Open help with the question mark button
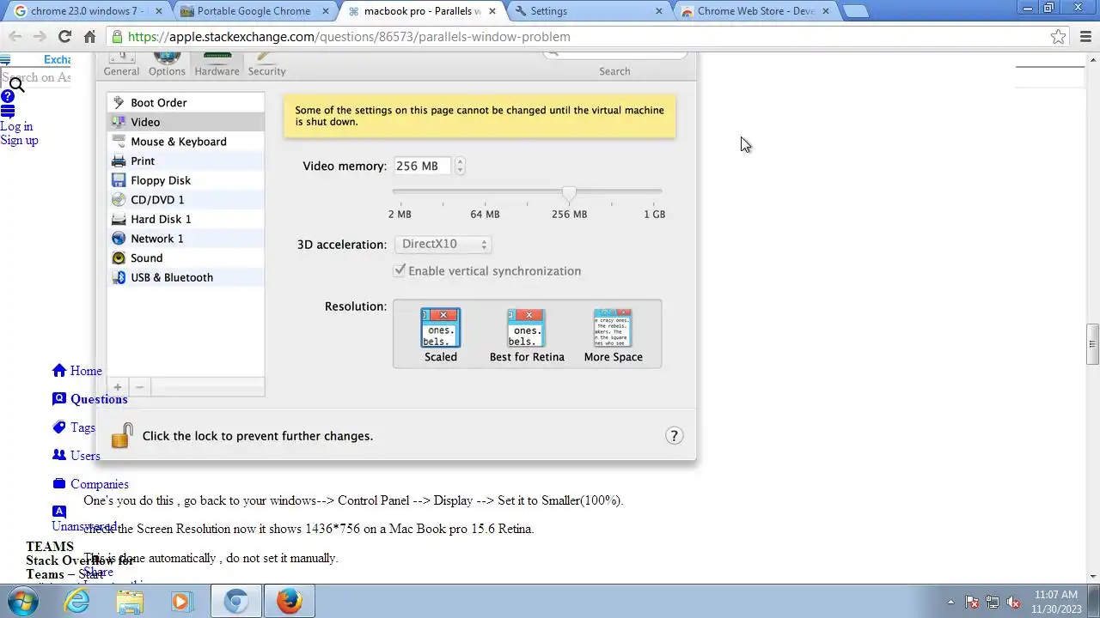The height and width of the screenshot is (618, 1100). 674,436
